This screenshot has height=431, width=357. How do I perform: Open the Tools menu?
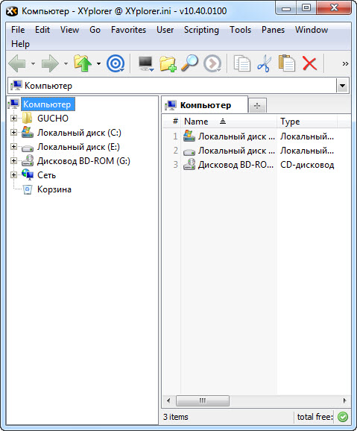[x=241, y=30]
